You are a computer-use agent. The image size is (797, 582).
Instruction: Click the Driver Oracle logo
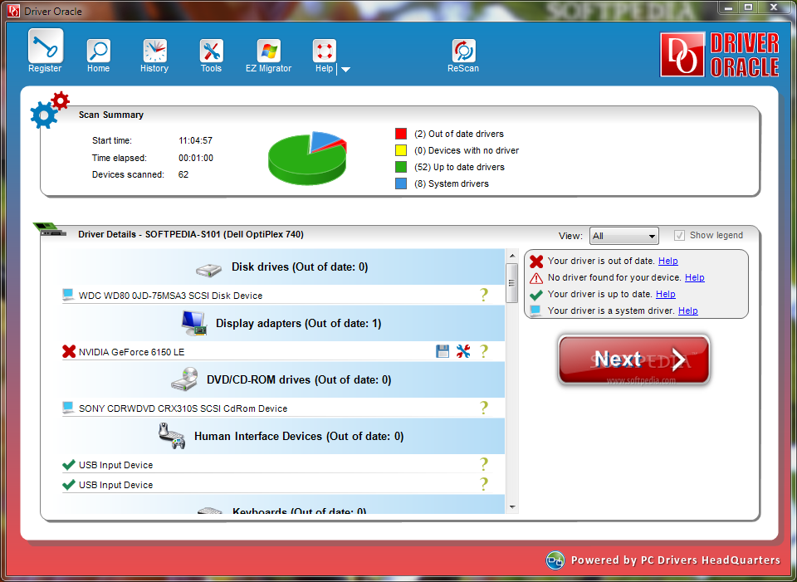(x=719, y=55)
